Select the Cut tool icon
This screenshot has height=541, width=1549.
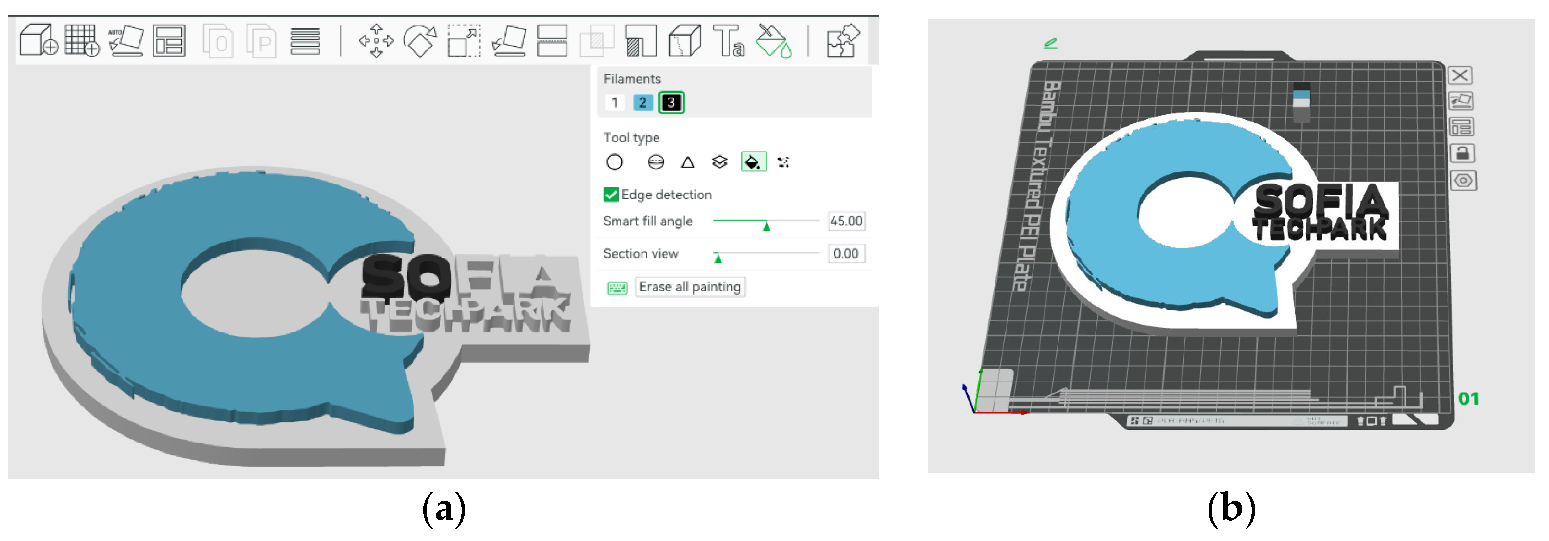tap(552, 41)
